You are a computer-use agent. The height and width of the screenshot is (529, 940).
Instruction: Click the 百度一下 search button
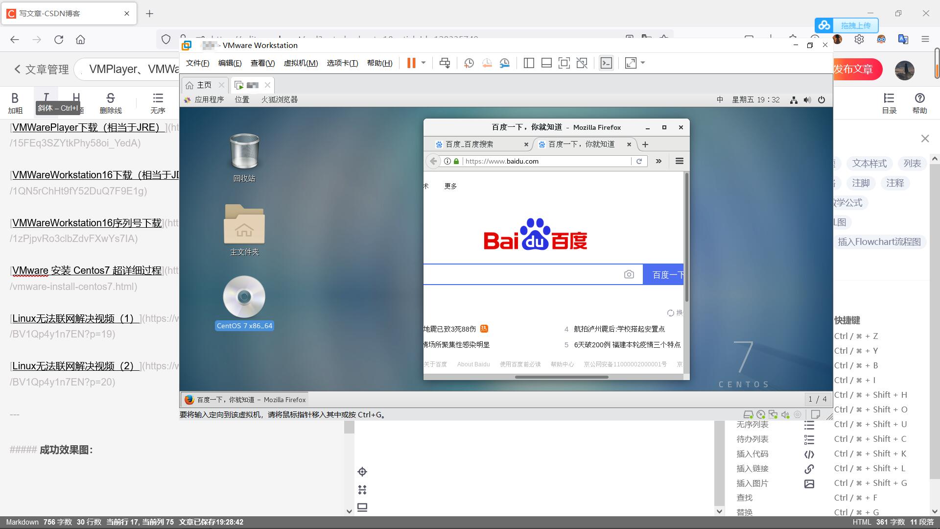click(x=663, y=274)
